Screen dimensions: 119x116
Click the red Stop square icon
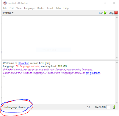pyautogui.click(x=116, y=13)
